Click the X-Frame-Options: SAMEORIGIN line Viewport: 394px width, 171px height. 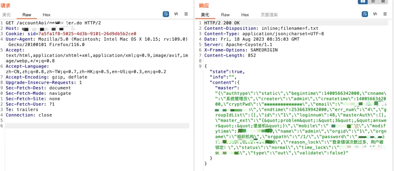click(x=241, y=50)
